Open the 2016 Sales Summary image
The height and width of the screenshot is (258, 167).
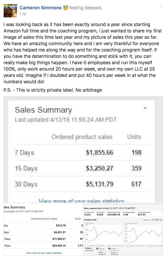tap(83, 149)
